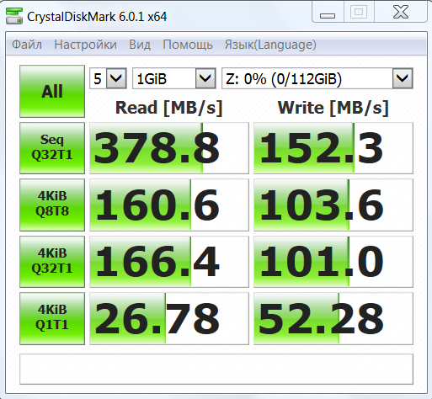Select the 26.78 Q1T1 read result
The height and width of the screenshot is (399, 432).
pos(169,318)
